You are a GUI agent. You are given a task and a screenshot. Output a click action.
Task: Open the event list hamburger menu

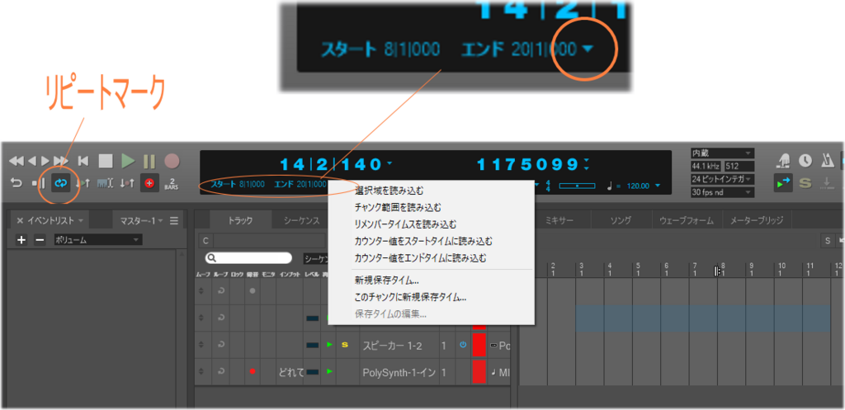[x=173, y=221]
